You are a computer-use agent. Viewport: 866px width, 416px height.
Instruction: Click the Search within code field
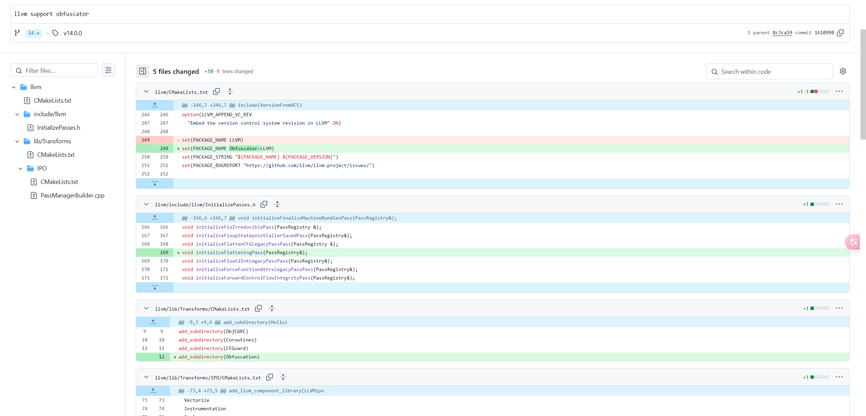[769, 71]
